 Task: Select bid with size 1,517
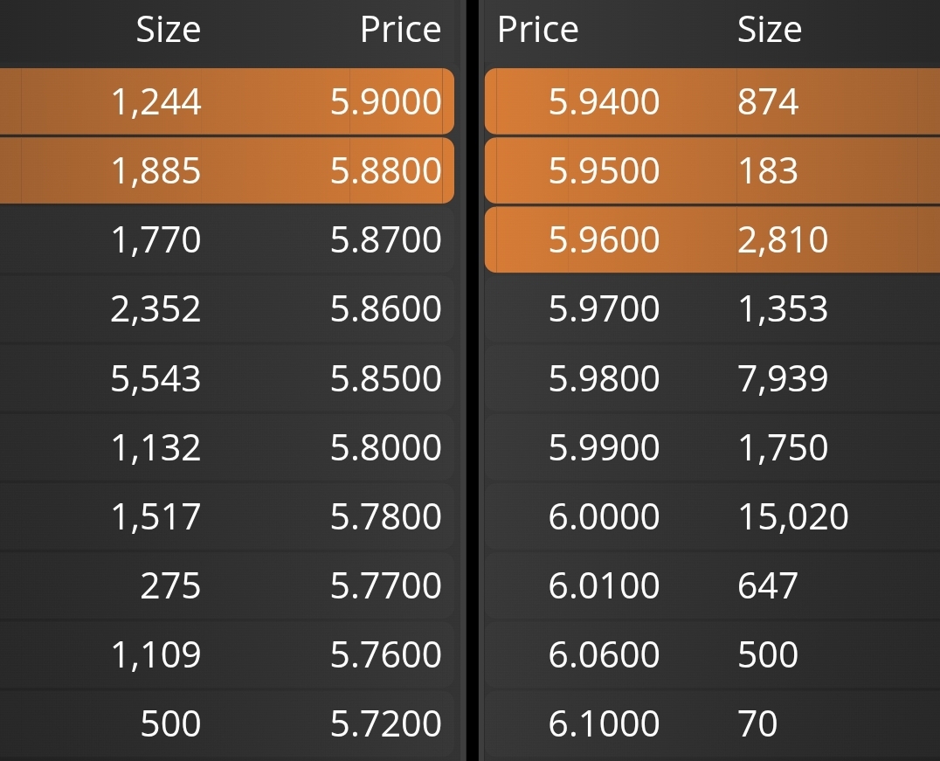point(226,515)
